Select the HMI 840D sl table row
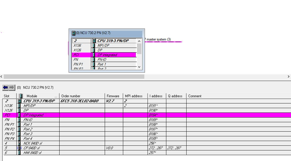The height and width of the screenshot is (161, 291). pos(147,153)
